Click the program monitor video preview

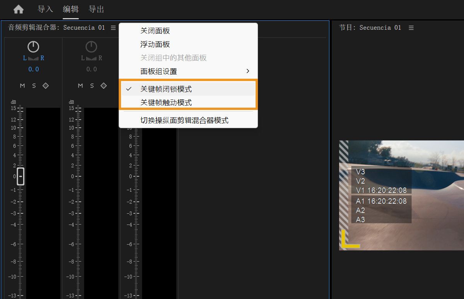pyautogui.click(x=401, y=195)
